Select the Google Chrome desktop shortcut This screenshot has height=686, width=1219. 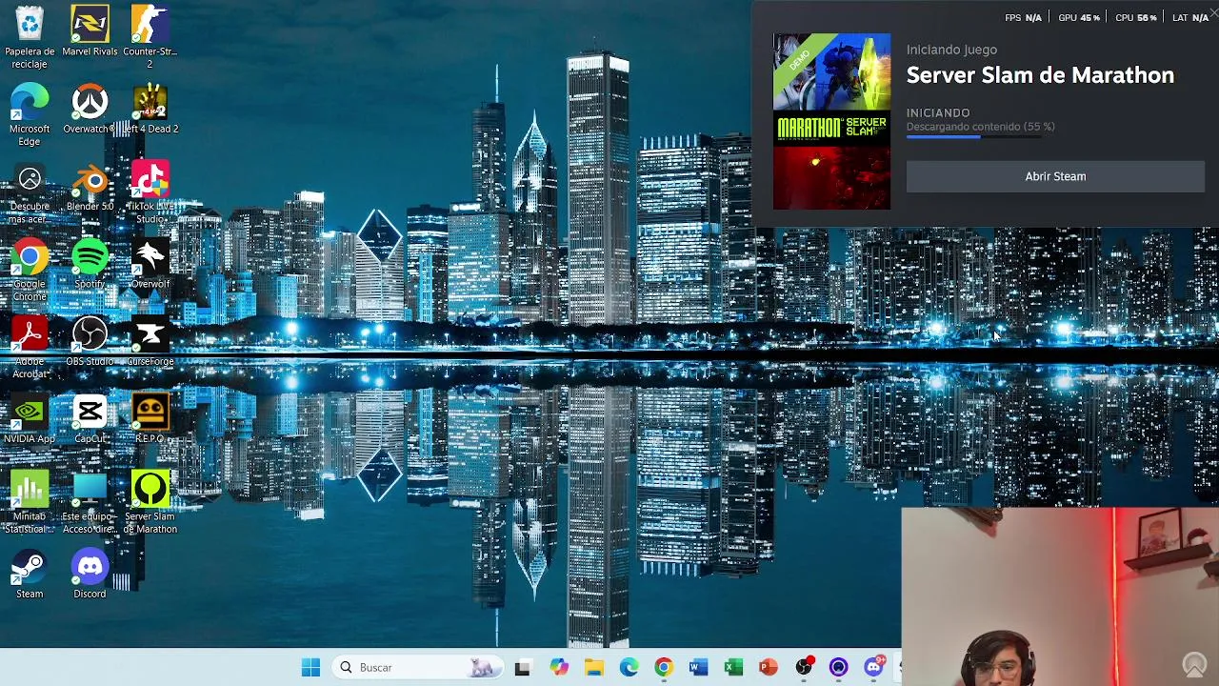(x=30, y=271)
